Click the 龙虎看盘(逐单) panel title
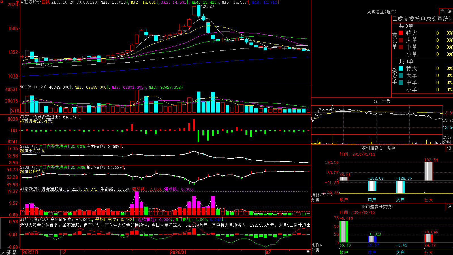Screen dimensions: 453x255 [382, 12]
